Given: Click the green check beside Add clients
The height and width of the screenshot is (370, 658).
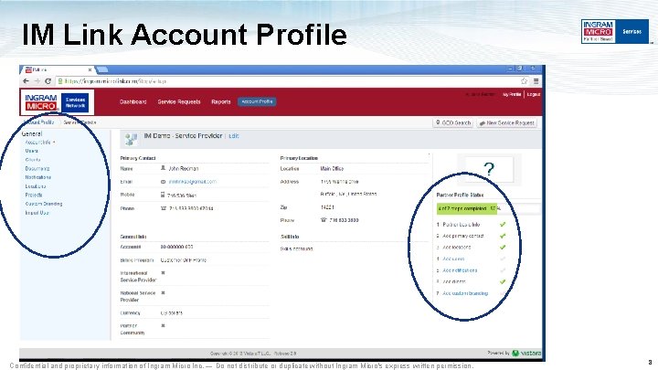Looking at the screenshot, I should tap(503, 281).
